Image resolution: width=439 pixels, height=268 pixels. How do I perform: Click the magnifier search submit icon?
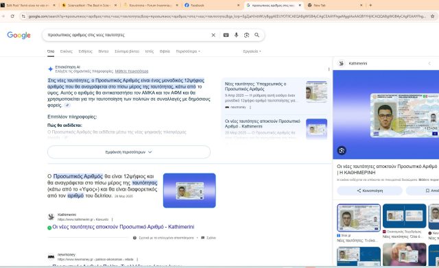pyautogui.click(x=257, y=35)
